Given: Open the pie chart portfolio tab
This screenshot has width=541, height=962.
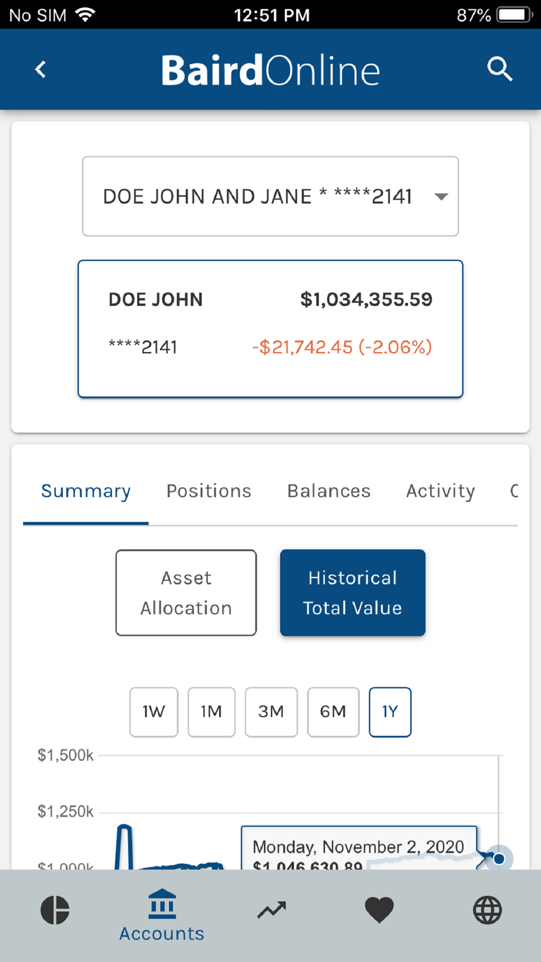Looking at the screenshot, I should tap(55, 910).
